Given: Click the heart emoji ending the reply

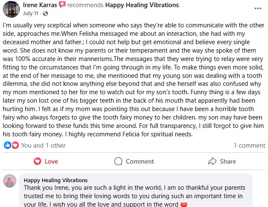Looking at the screenshot, I should (x=183, y=205).
